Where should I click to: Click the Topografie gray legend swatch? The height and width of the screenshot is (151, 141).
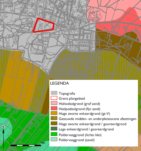click(54, 93)
